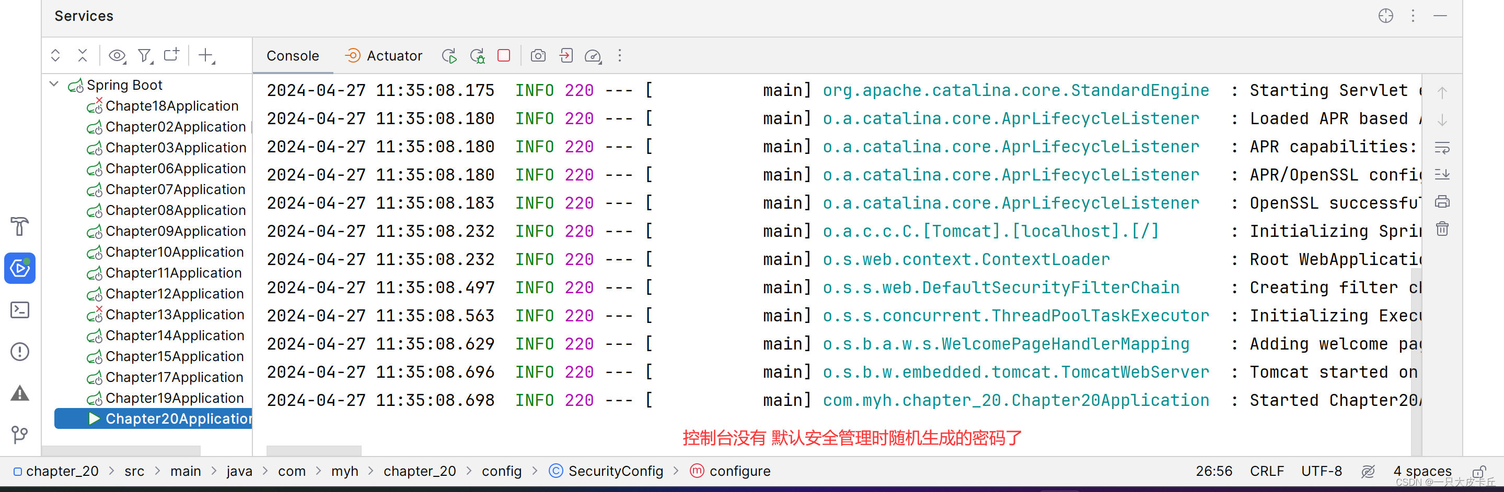This screenshot has height=492, width=1504.
Task: Click the configure method breadcrumb
Action: pyautogui.click(x=730, y=471)
